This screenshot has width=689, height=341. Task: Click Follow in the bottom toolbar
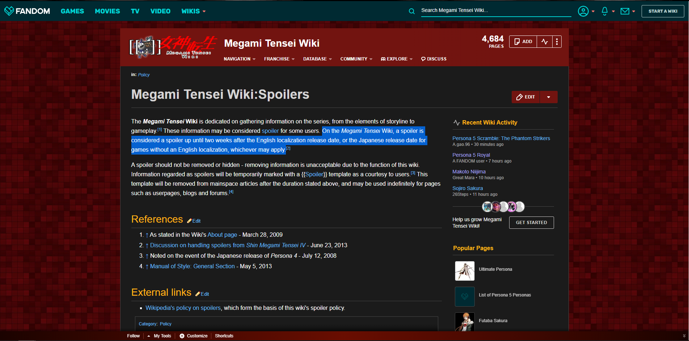click(133, 336)
